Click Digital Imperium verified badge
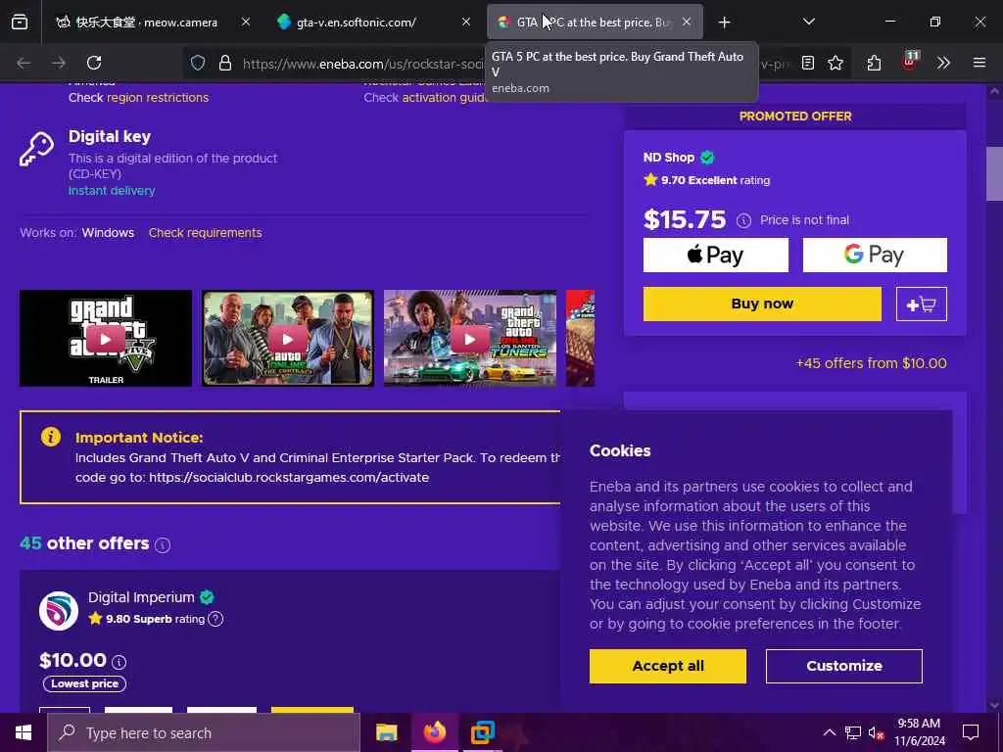The image size is (1003, 752). point(207,597)
